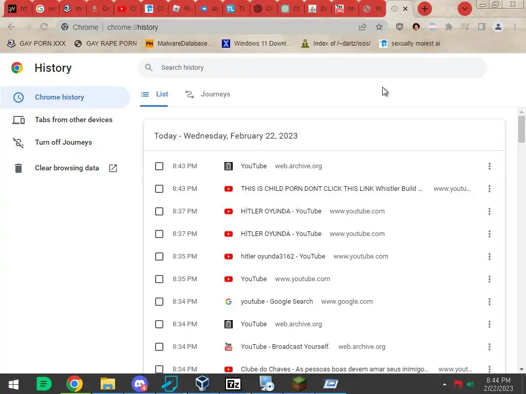This screenshot has width=526, height=394.
Task: Click the volume icon in system tray
Action: click(471, 384)
